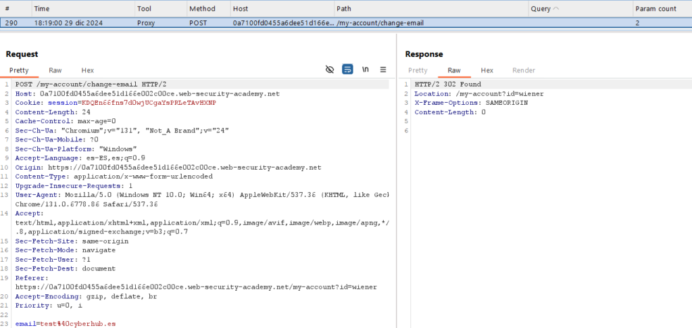Click the Priority: u=0, i line
The height and width of the screenshot is (328, 692).
49,306
